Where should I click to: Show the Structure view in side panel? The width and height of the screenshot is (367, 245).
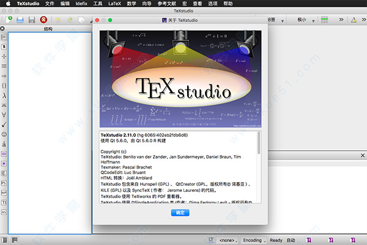click(4, 37)
